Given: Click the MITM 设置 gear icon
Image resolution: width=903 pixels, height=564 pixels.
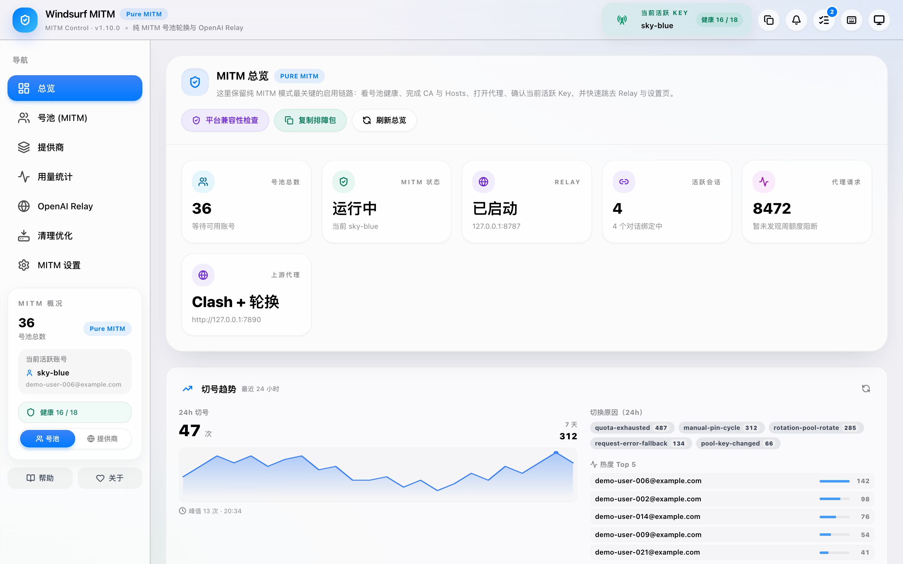Looking at the screenshot, I should [24, 265].
